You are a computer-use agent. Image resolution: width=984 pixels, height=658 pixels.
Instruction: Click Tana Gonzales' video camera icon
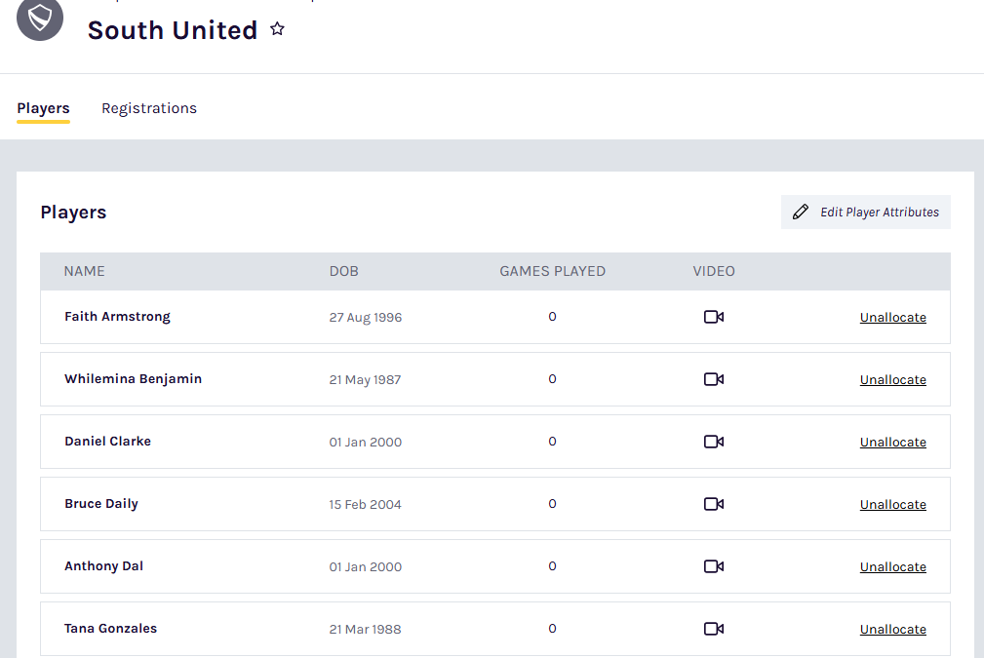(x=713, y=629)
